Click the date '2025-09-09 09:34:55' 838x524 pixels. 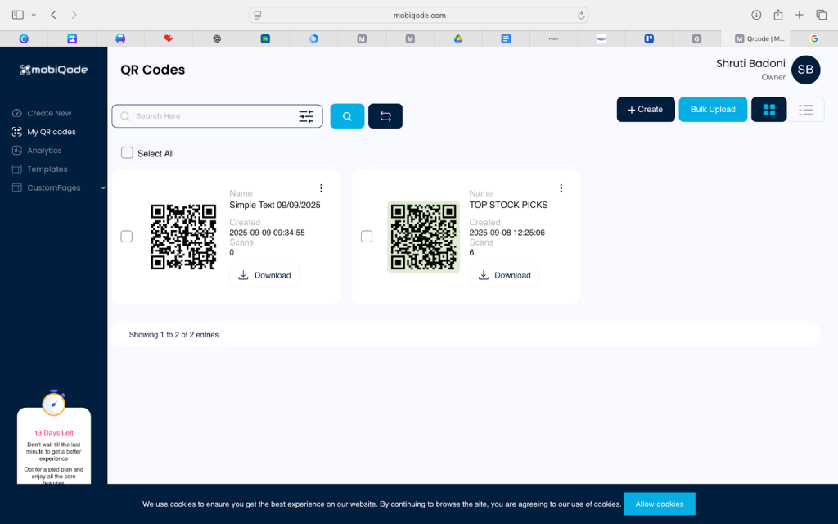pyautogui.click(x=267, y=233)
